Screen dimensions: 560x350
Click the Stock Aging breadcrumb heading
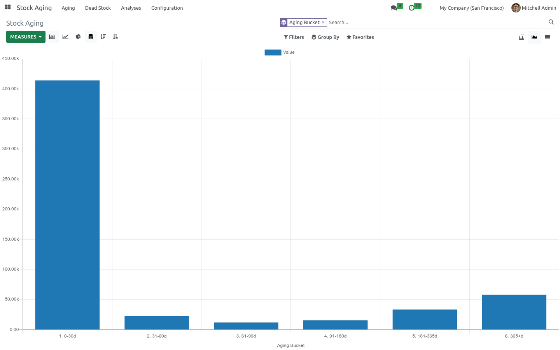[25, 23]
